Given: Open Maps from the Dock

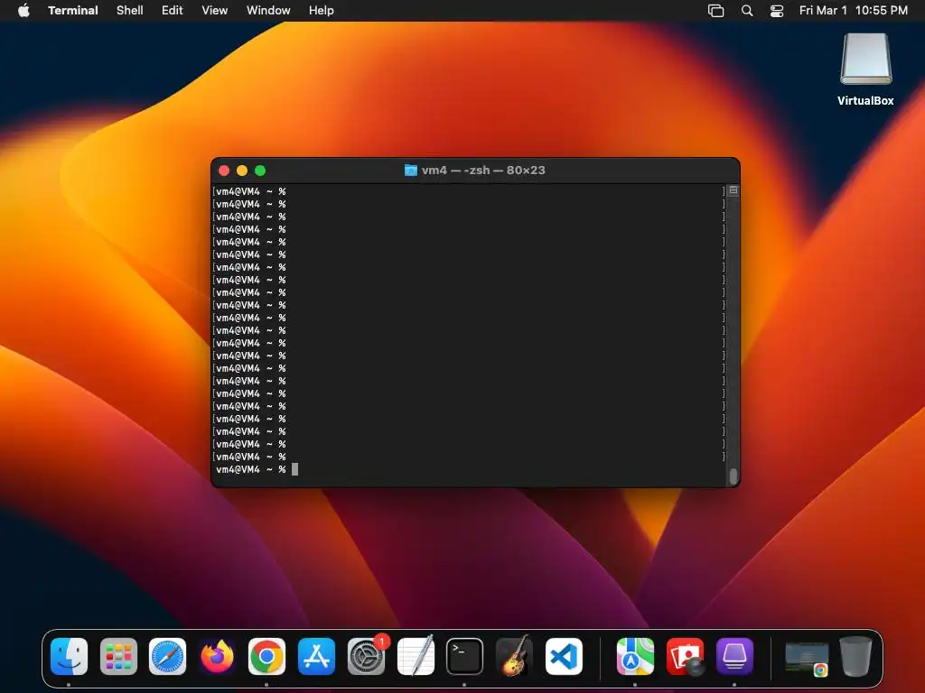Looking at the screenshot, I should coord(635,656).
